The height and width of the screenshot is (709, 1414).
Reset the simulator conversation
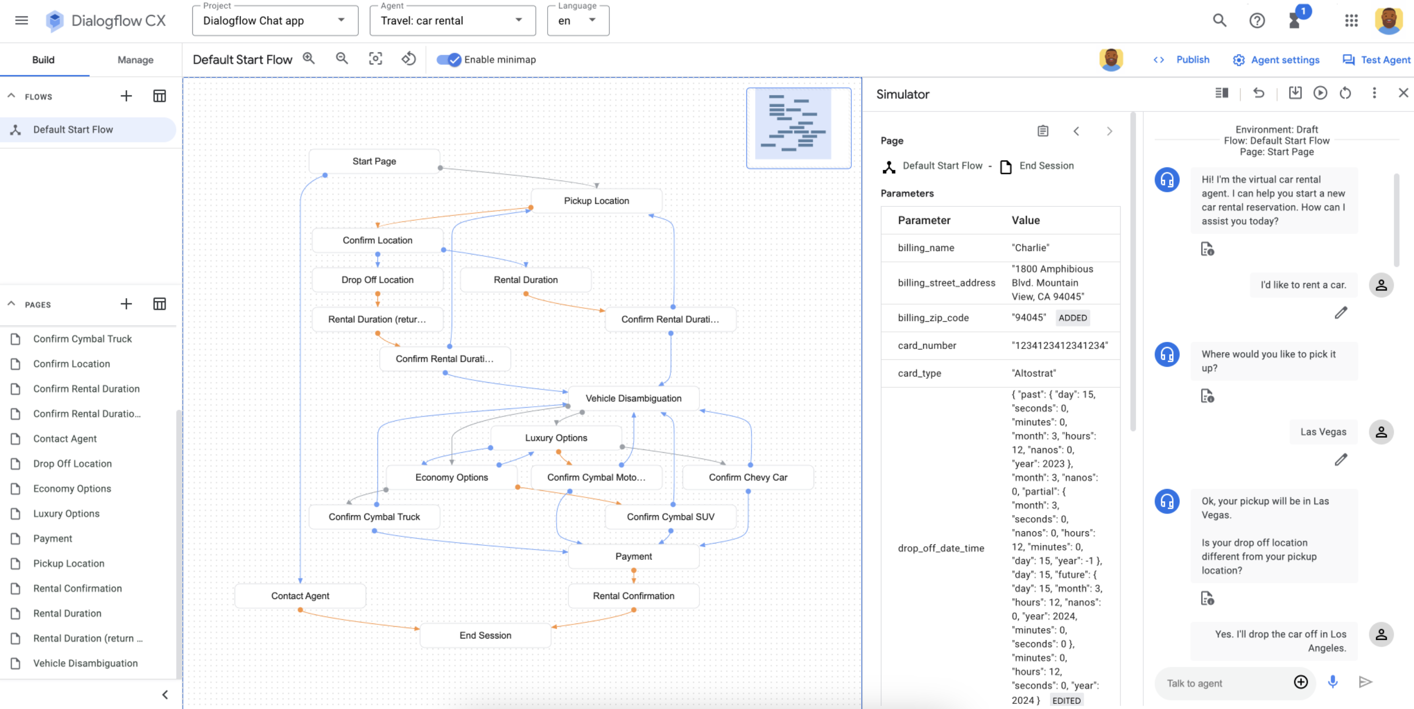pos(1345,93)
